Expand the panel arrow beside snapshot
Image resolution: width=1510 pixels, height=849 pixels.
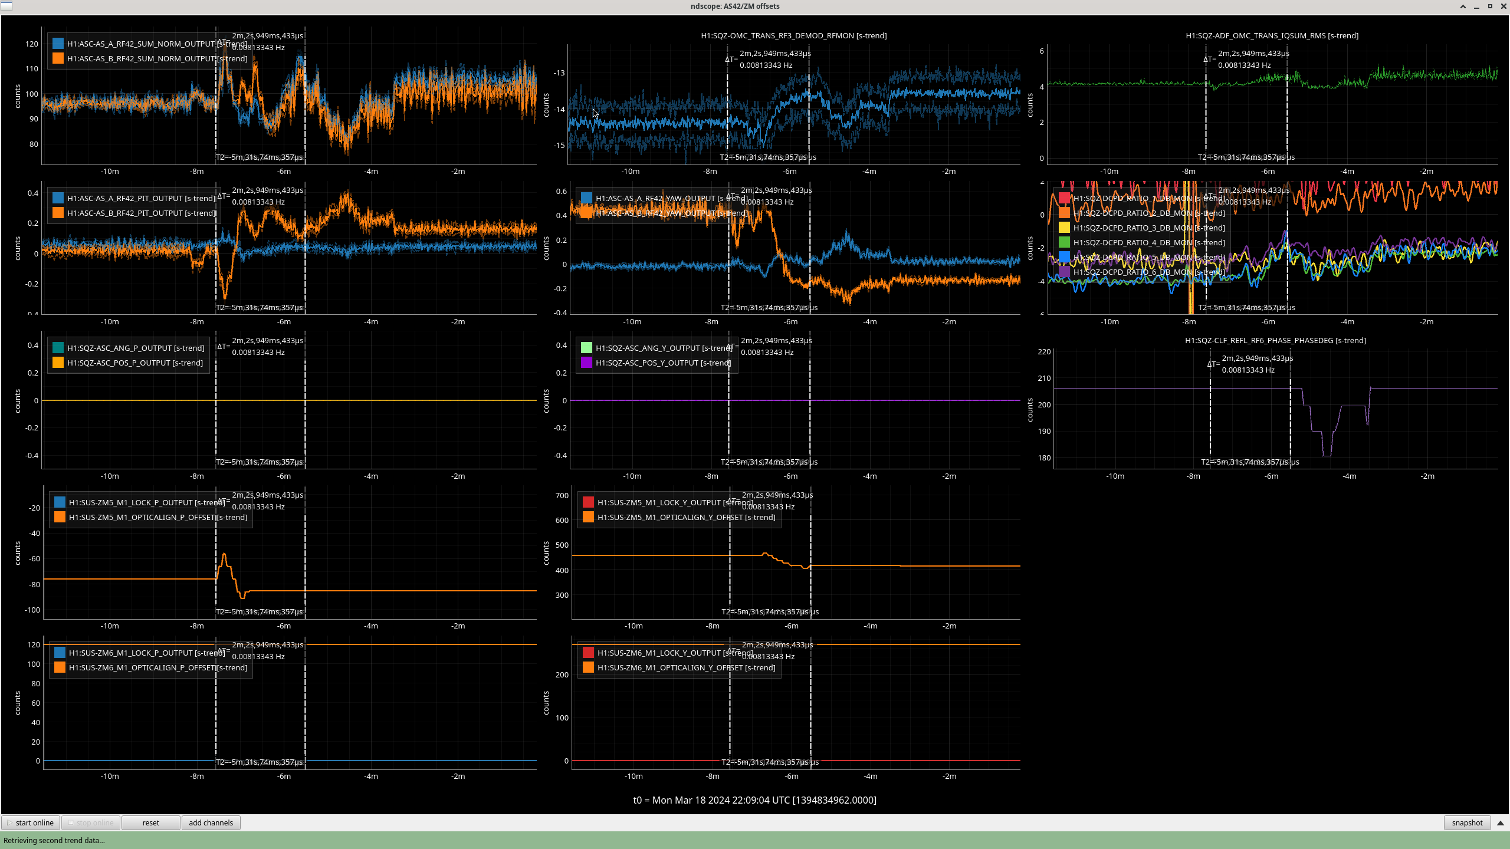click(1501, 822)
